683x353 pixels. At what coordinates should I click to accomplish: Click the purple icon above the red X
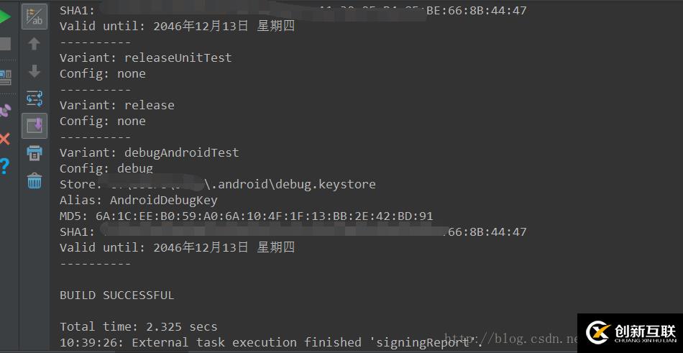pyautogui.click(x=4, y=110)
